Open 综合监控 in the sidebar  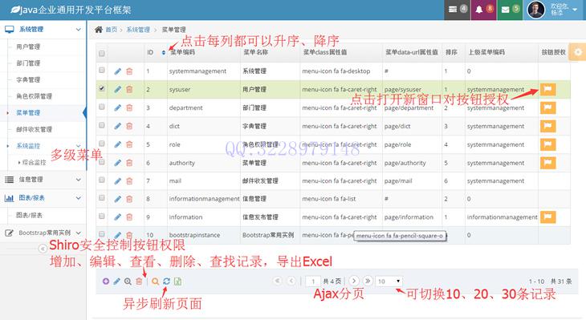(x=34, y=163)
